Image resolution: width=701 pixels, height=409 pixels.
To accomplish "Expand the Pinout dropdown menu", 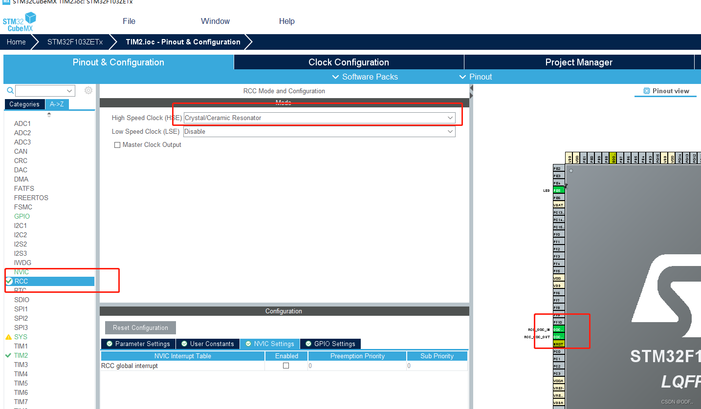I will pos(476,77).
